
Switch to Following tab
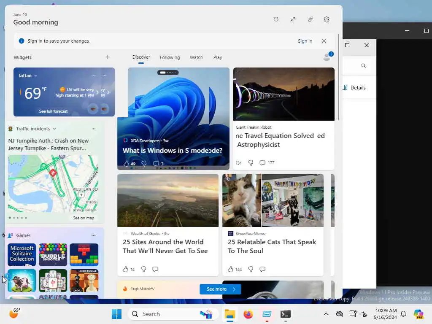click(170, 57)
